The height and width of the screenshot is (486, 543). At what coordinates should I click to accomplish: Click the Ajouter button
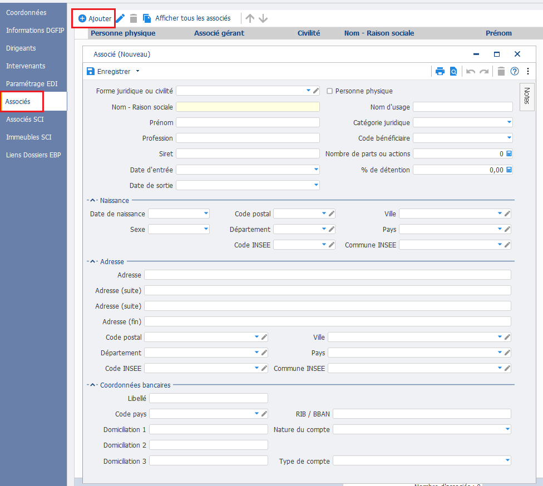pyautogui.click(x=95, y=18)
